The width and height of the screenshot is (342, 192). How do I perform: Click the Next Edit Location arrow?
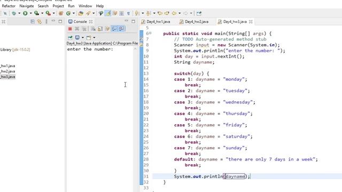click(x=167, y=13)
